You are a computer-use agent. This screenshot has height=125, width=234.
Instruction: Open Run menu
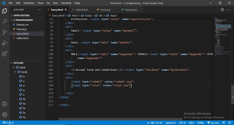coord(55,3)
